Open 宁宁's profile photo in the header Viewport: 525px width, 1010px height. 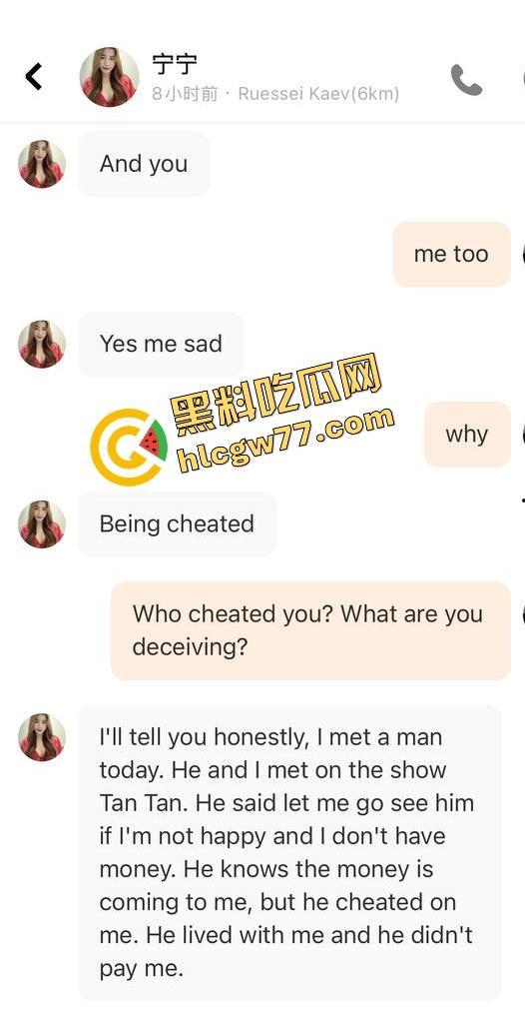[x=109, y=77]
